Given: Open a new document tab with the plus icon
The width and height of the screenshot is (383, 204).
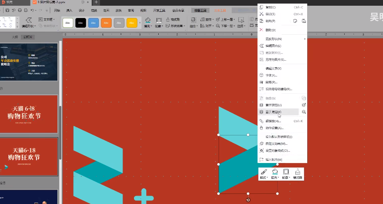Looking at the screenshot, I should click(x=96, y=2).
